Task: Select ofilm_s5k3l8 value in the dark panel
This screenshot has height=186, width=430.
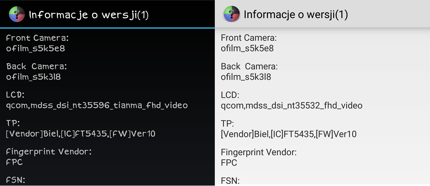Action: click(x=33, y=77)
